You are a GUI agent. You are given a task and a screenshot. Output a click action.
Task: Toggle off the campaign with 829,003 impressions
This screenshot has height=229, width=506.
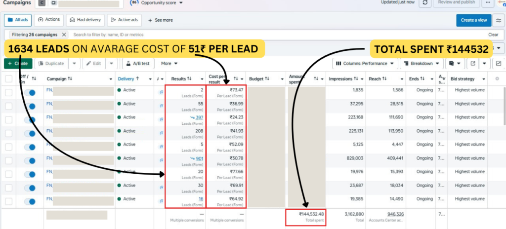[30, 160]
